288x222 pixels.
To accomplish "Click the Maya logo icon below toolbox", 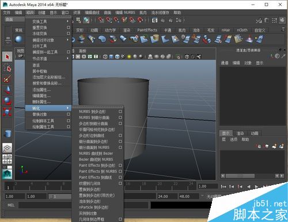I will (7, 174).
